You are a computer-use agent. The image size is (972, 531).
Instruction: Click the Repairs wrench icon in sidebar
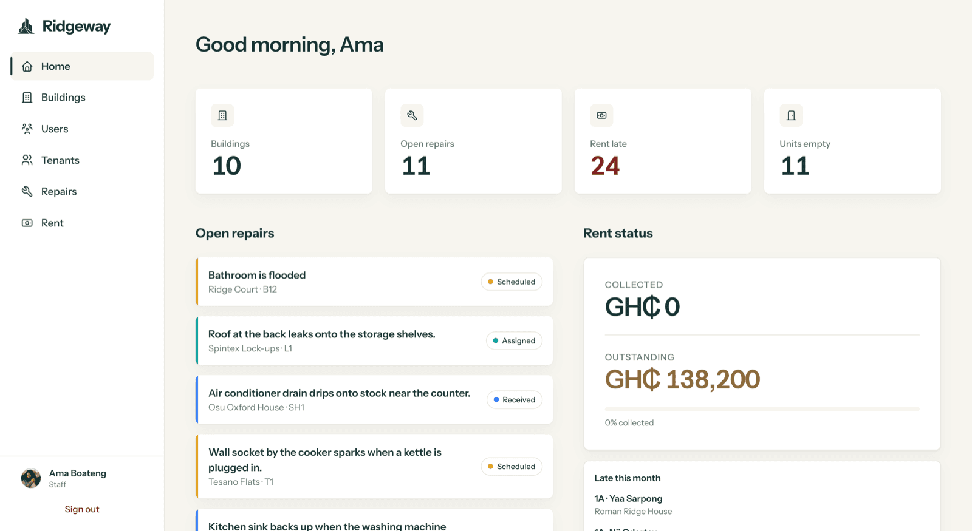27,191
